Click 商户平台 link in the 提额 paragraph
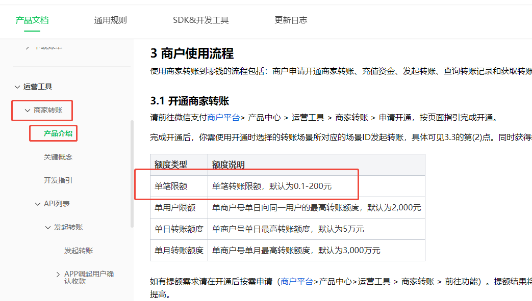This screenshot has height=301, width=532. [x=297, y=282]
